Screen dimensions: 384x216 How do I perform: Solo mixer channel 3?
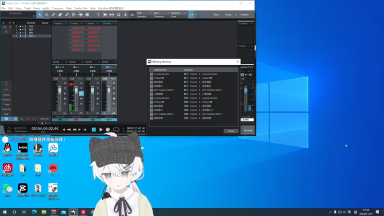pos(98,88)
